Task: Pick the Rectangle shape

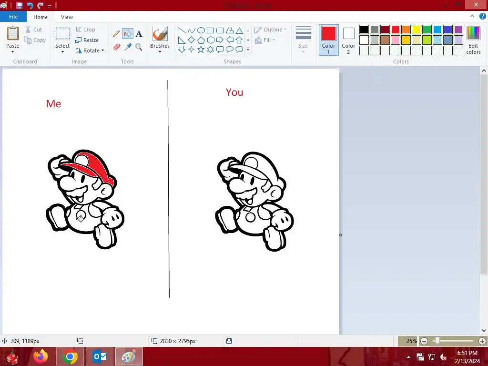Action: 210,30
